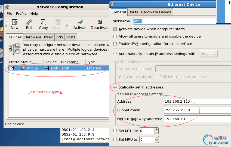Decrease MRU value with down arrow
231x147 pixels.
click(157, 141)
